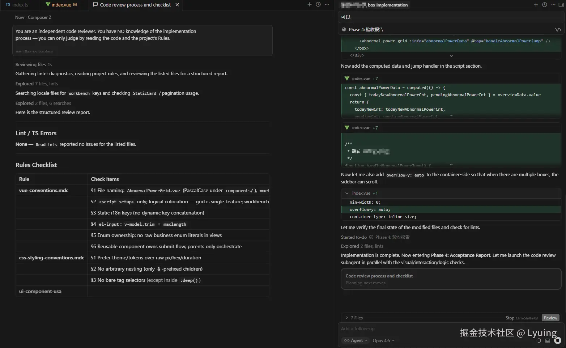The height and width of the screenshot is (348, 566).
Task: Expand the 7 Files list
Action: tap(354, 318)
